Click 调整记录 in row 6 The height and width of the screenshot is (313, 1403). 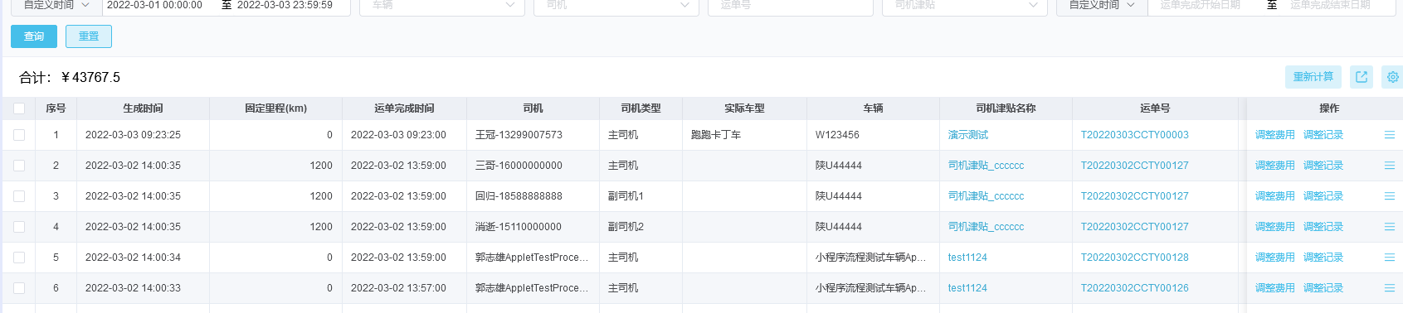pos(1323,288)
